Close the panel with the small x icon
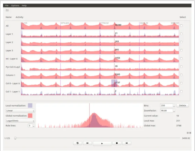Viewport: 195px width, 151px height. coord(190,133)
